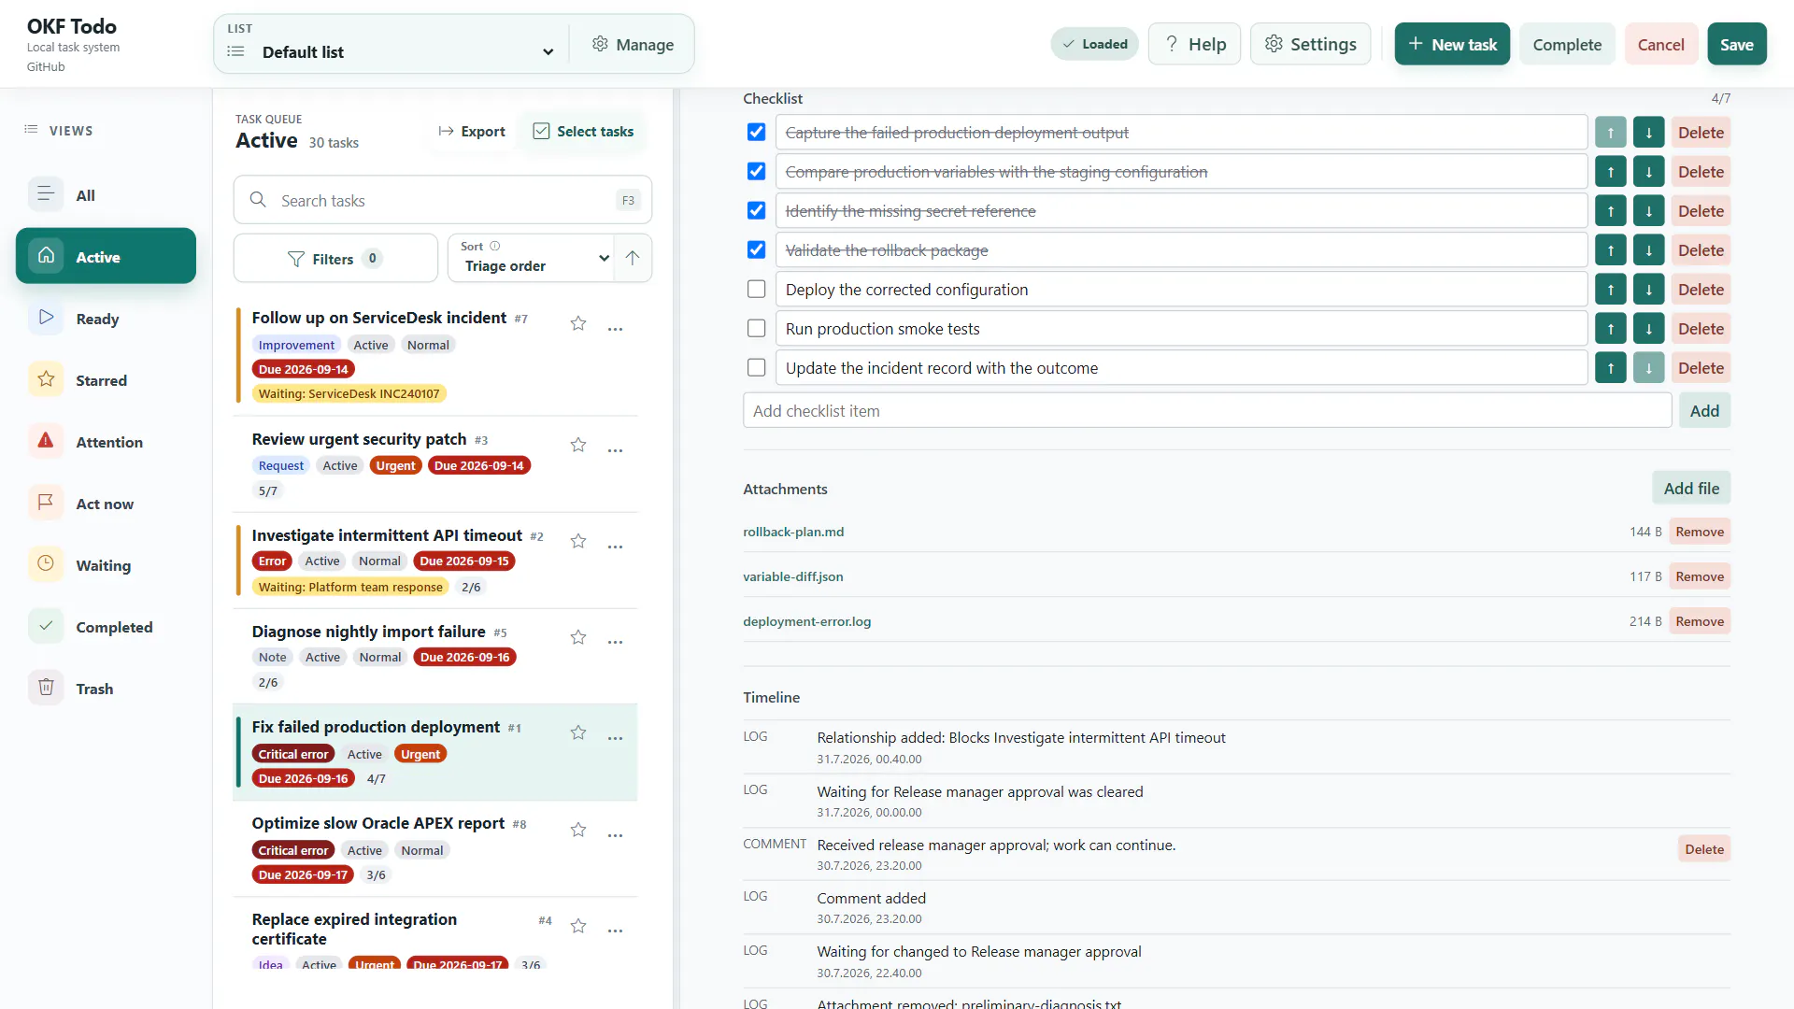Go to the Trash view

[106, 689]
